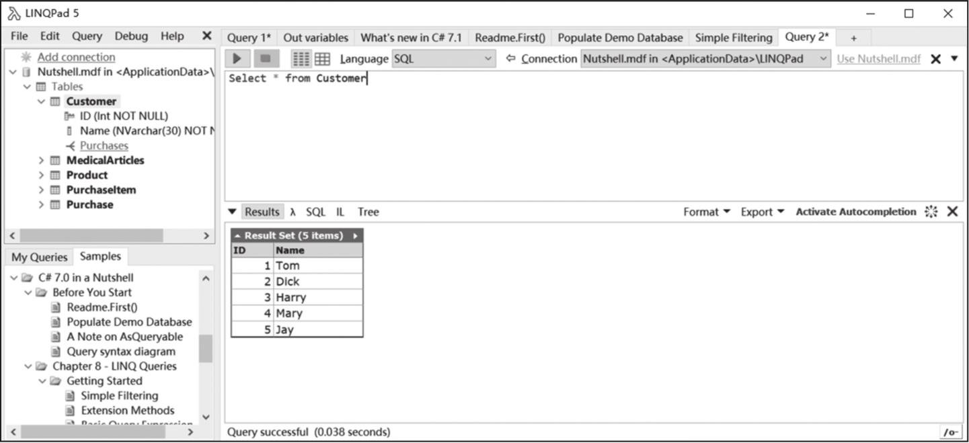Click the samples list vertical scrollbar thumb
The height and width of the screenshot is (443, 969).
205,349
